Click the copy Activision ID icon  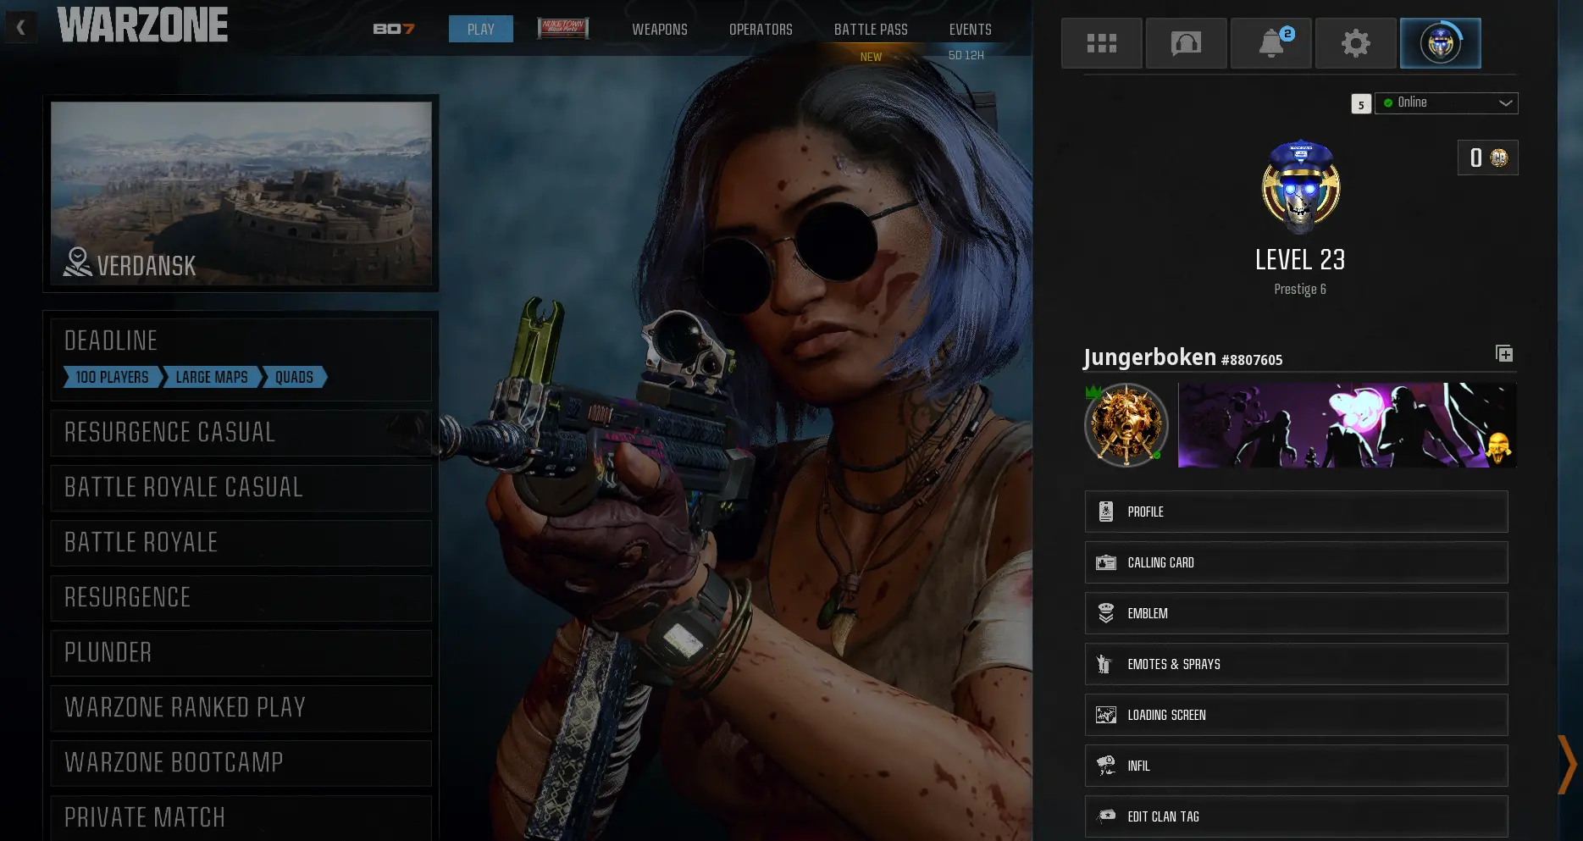[1503, 354]
